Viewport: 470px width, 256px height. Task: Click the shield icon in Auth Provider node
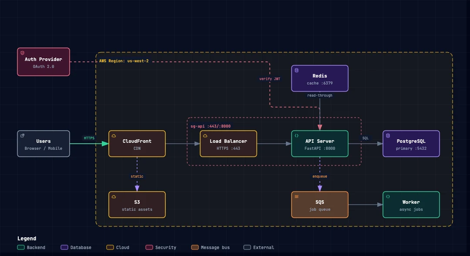(23, 53)
